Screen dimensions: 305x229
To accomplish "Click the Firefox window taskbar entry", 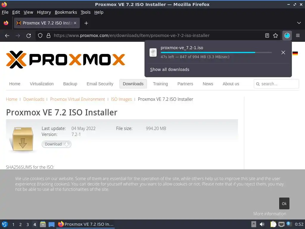I will [85, 224].
